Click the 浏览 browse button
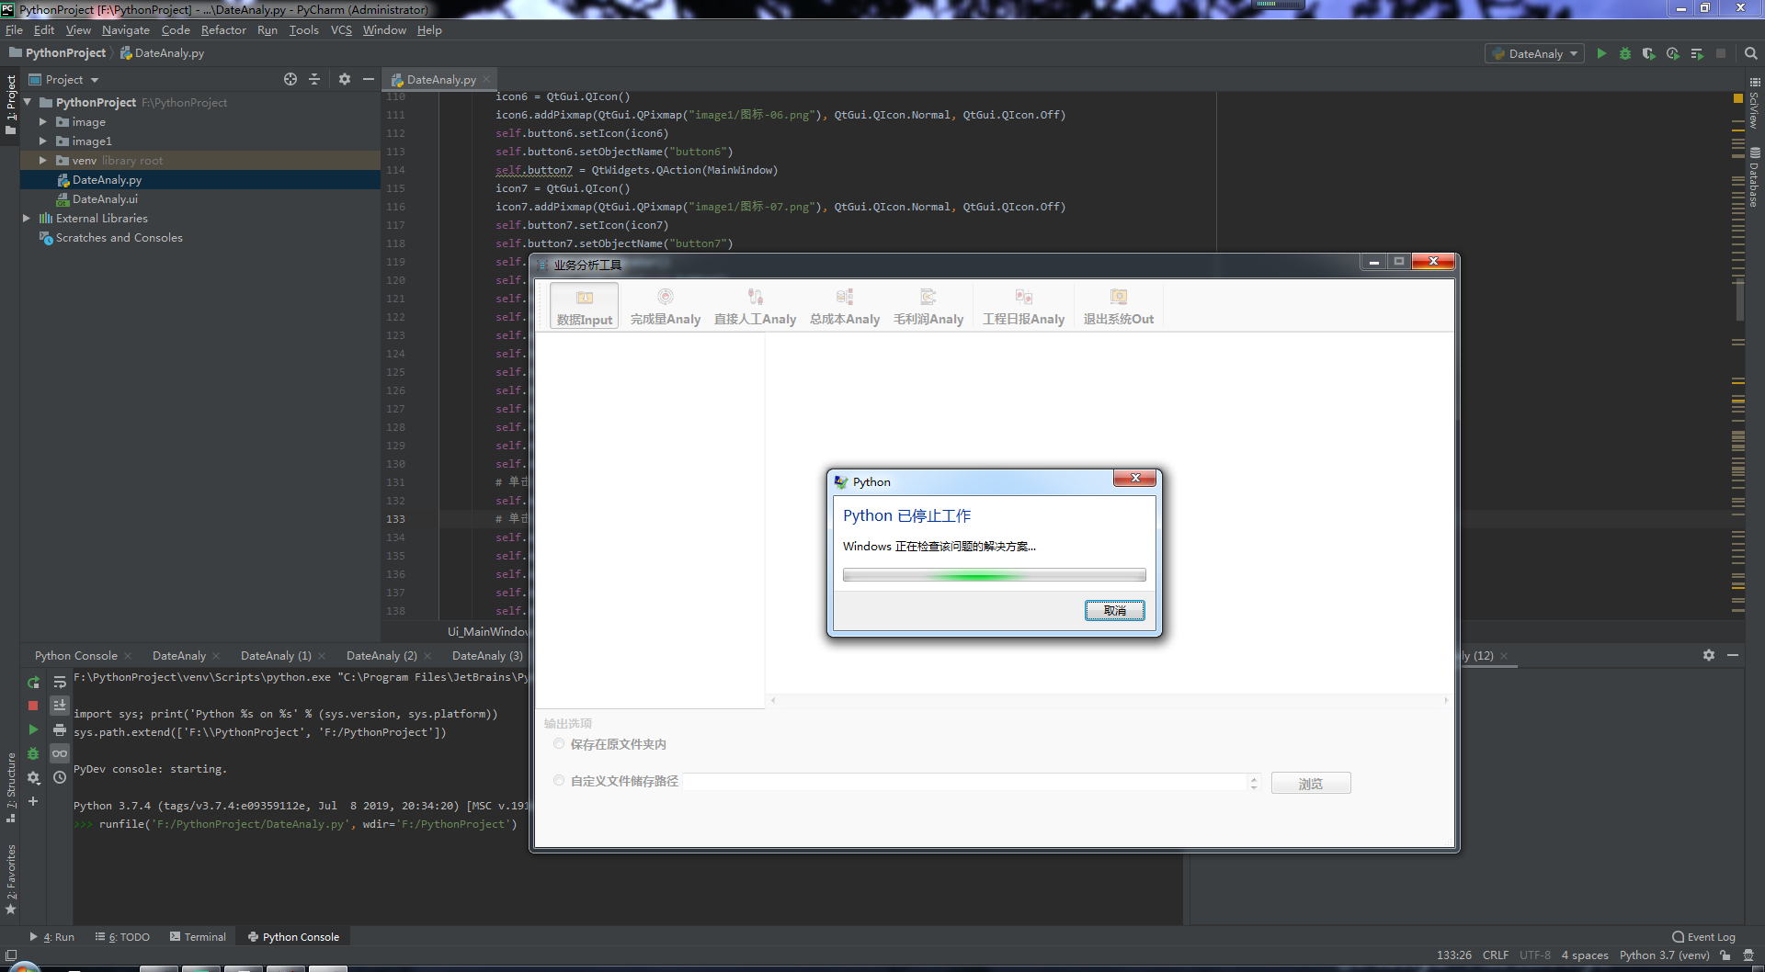The width and height of the screenshot is (1765, 972). tap(1311, 784)
